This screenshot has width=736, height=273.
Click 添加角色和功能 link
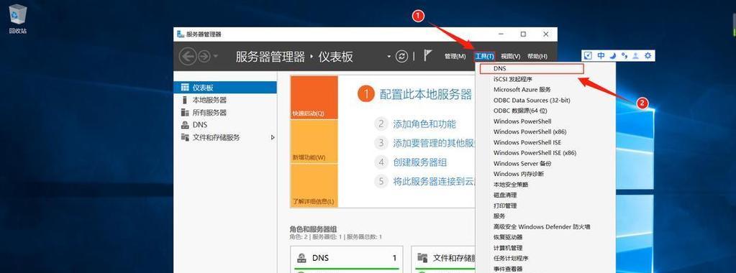pyautogui.click(x=424, y=124)
